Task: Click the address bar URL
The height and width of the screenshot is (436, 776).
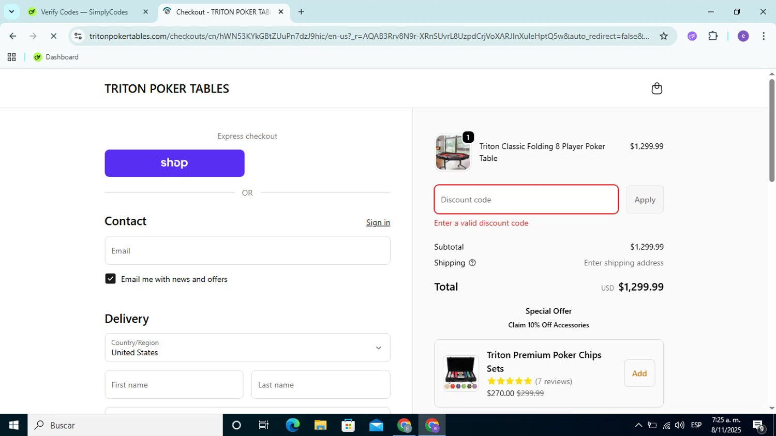Action: click(369, 36)
